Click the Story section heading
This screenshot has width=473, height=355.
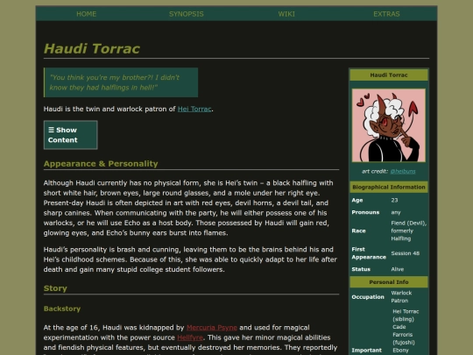(55, 288)
